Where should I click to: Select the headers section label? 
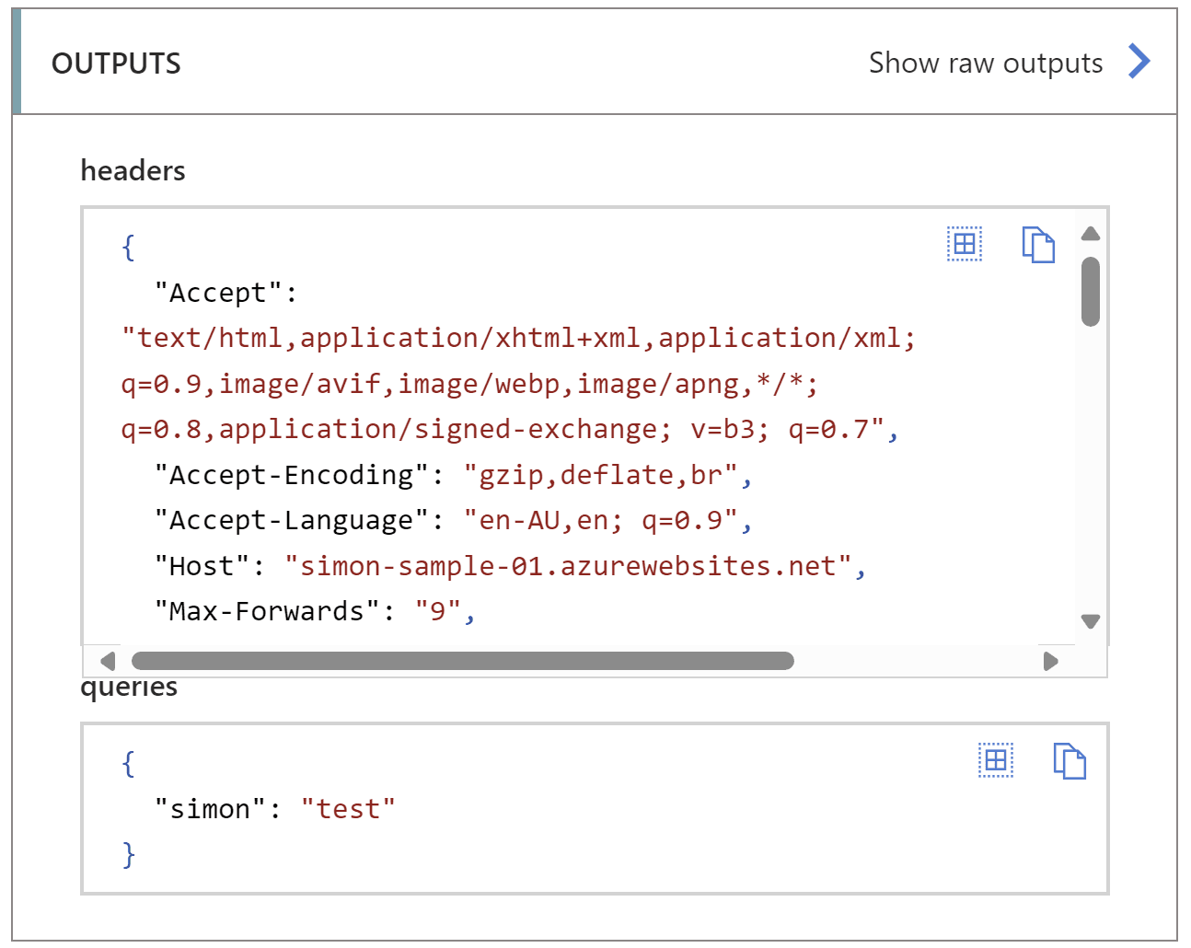click(133, 170)
